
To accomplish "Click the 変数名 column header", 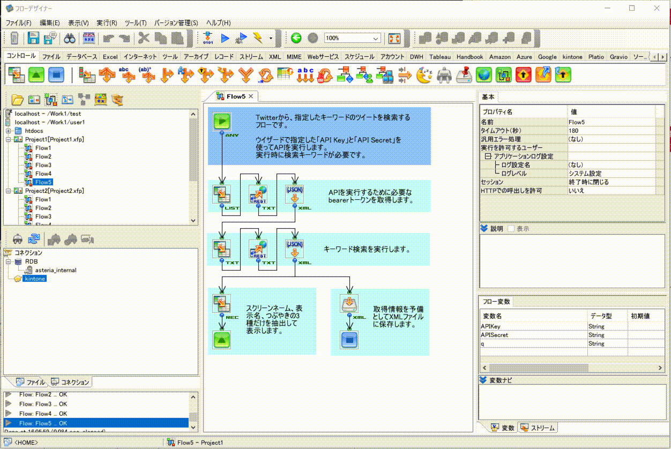I will click(x=533, y=316).
